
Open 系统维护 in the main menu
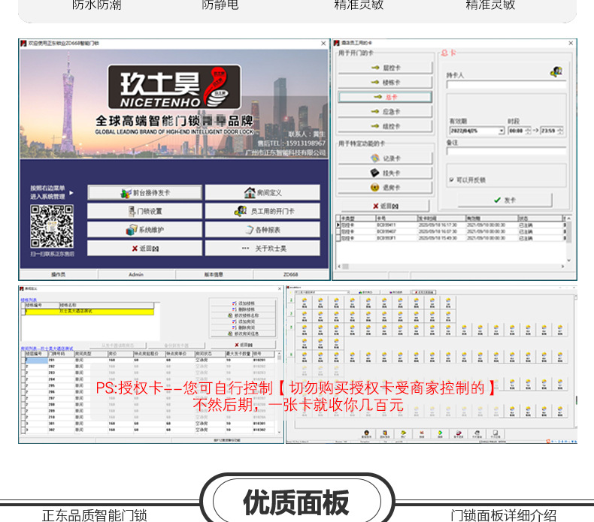point(144,230)
